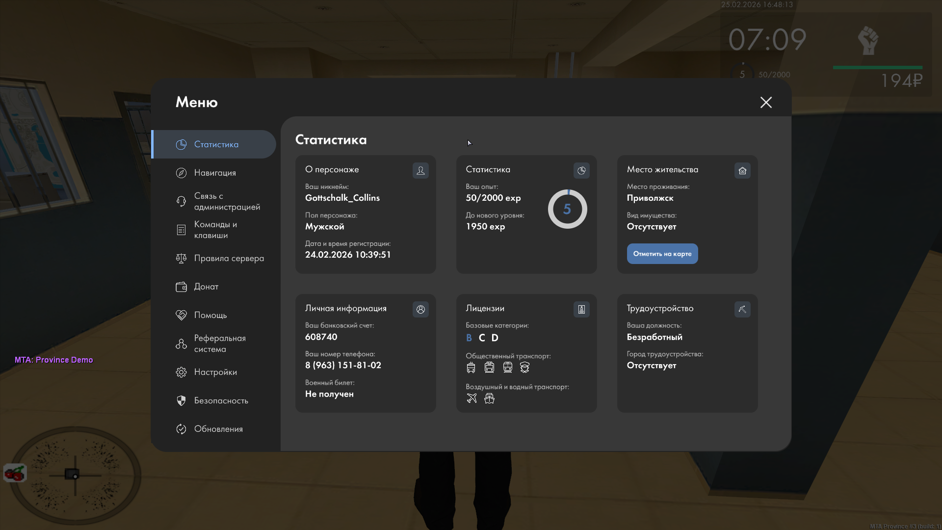942x530 pixels.
Task: Click the pie chart icon in Статистика card
Action: click(581, 170)
